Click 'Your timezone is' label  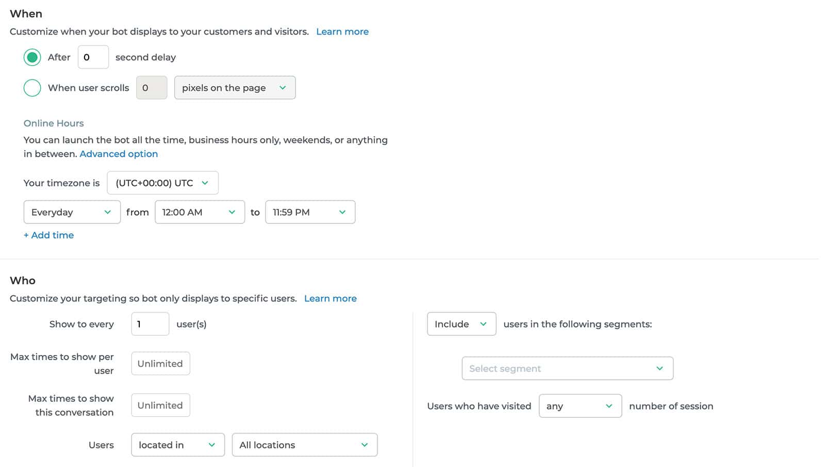click(61, 183)
